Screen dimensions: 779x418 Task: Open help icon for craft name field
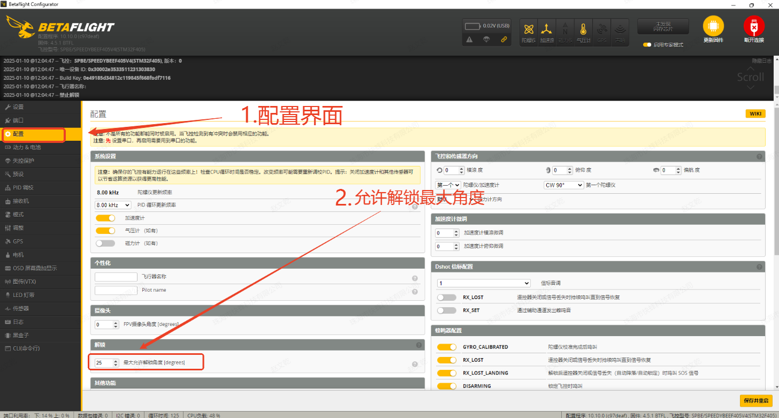[415, 278]
